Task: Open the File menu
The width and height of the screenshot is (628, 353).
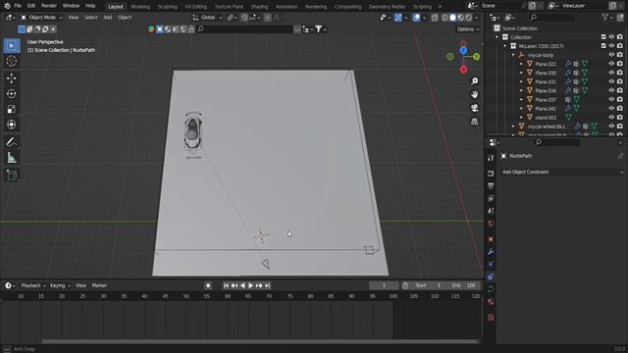Action: click(x=18, y=6)
